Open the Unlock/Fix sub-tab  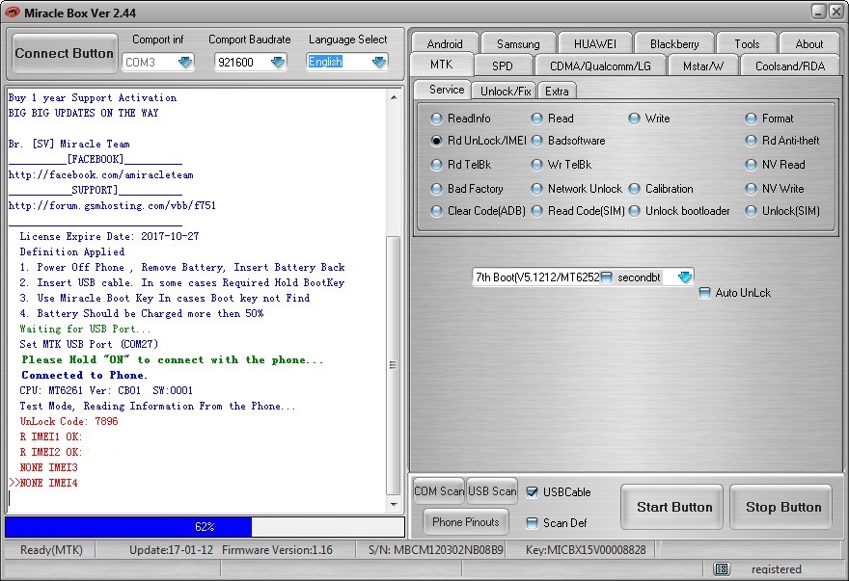pos(506,91)
